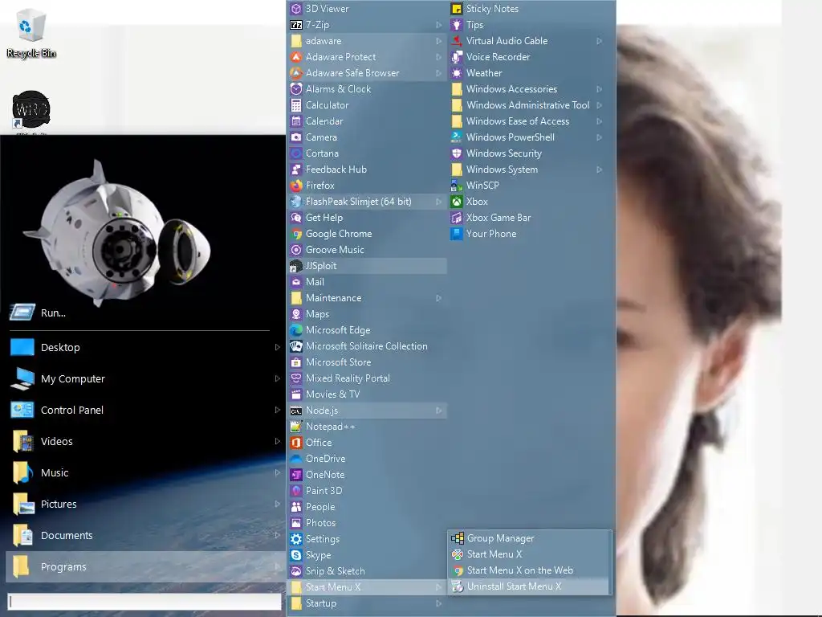Click the Microsoft Store icon

(x=296, y=362)
